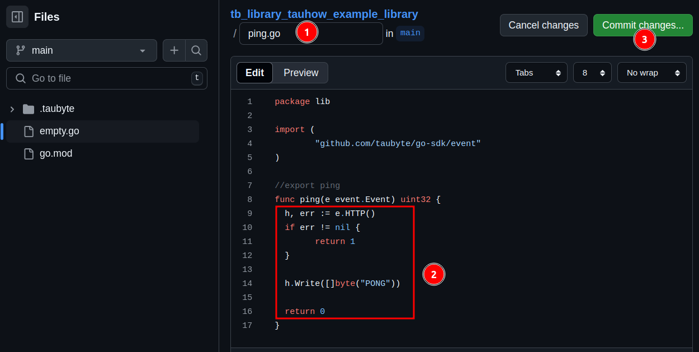This screenshot has height=352, width=699.
Task: Click the empty.go file icon
Action: (29, 132)
